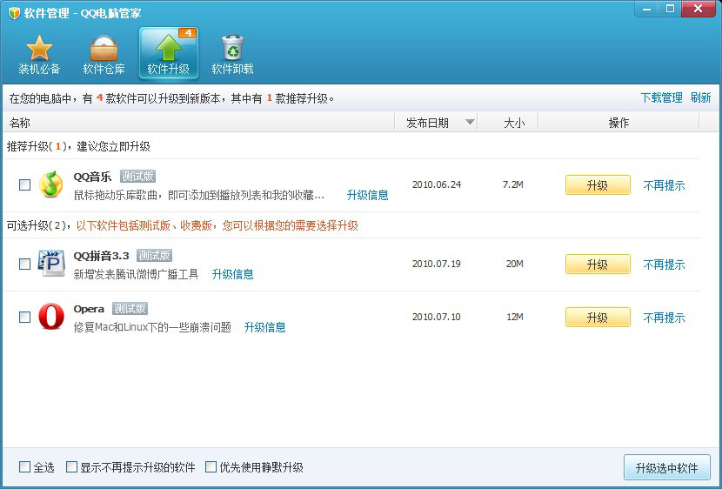Close the 软件管理 window
The image size is (722, 489).
click(698, 9)
